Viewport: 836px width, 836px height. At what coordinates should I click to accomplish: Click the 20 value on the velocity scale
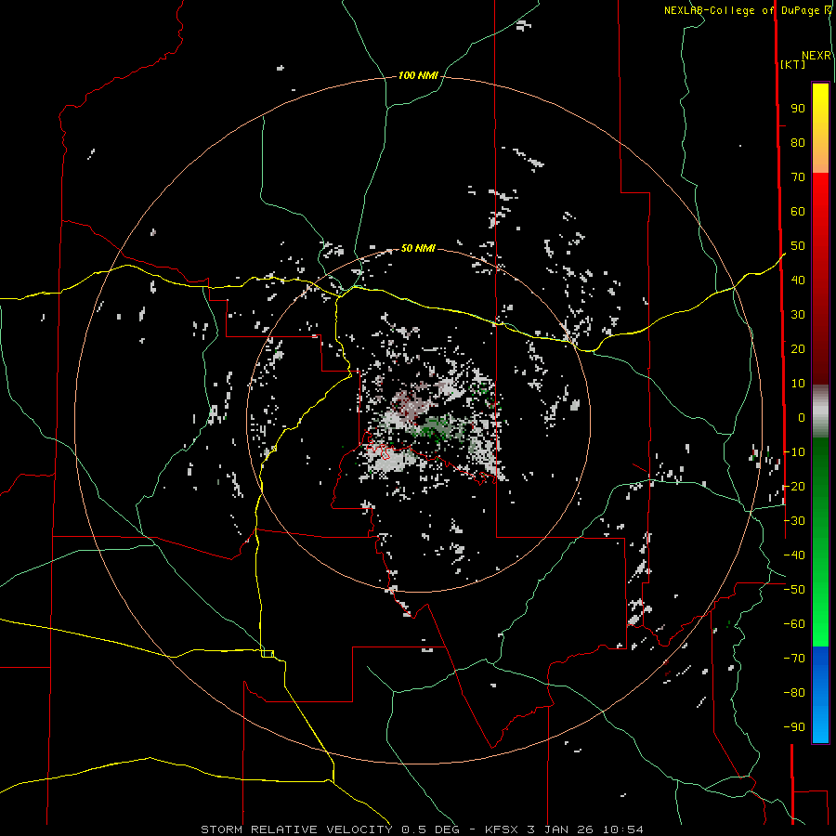tap(798, 349)
